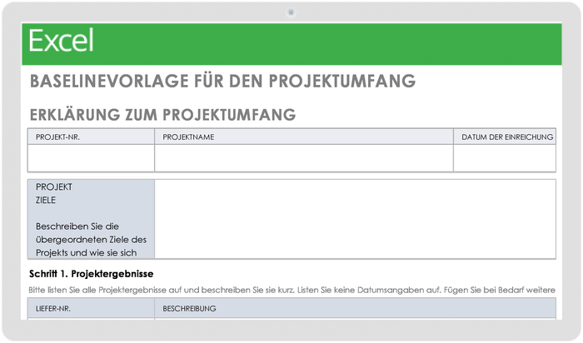Viewport: 583px width, 343px height.
Task: Select the title 'BASELINEVORLAGE FÜR DEN PROJEKTUMFANG'
Action: 222,81
